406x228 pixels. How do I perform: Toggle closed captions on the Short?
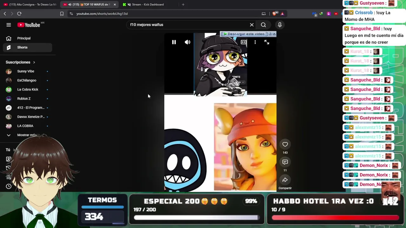(243, 42)
